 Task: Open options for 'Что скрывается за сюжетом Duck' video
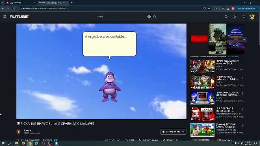pyautogui.click(x=242, y=62)
